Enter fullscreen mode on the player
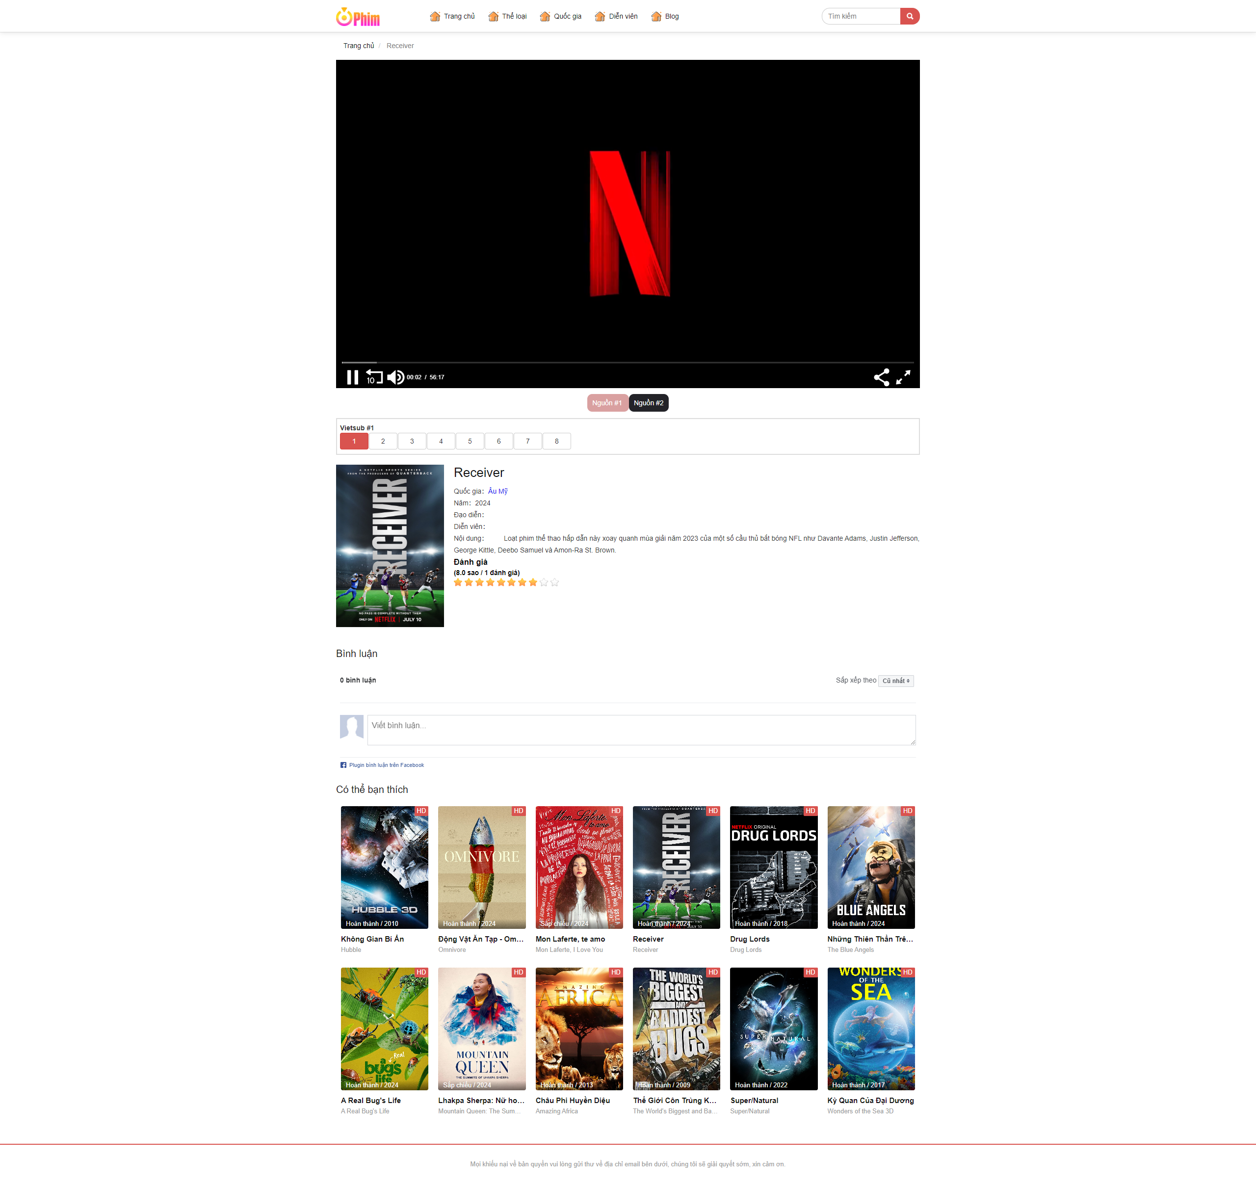This screenshot has height=1184, width=1256. tap(903, 377)
